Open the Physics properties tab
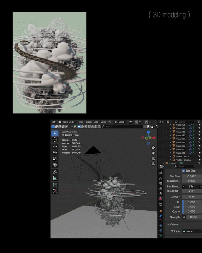The height and width of the screenshot is (253, 202). [161, 225]
